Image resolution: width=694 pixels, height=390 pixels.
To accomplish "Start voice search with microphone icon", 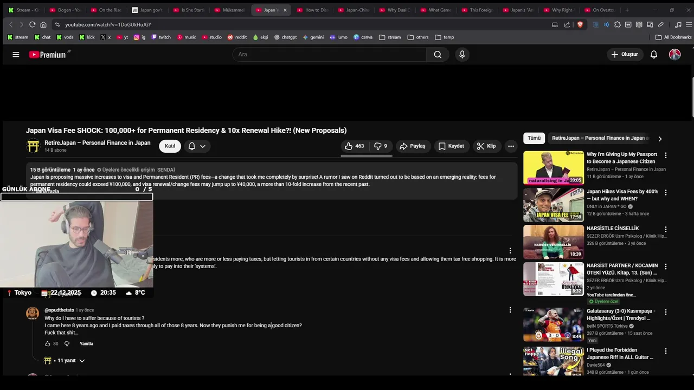I will tap(462, 54).
